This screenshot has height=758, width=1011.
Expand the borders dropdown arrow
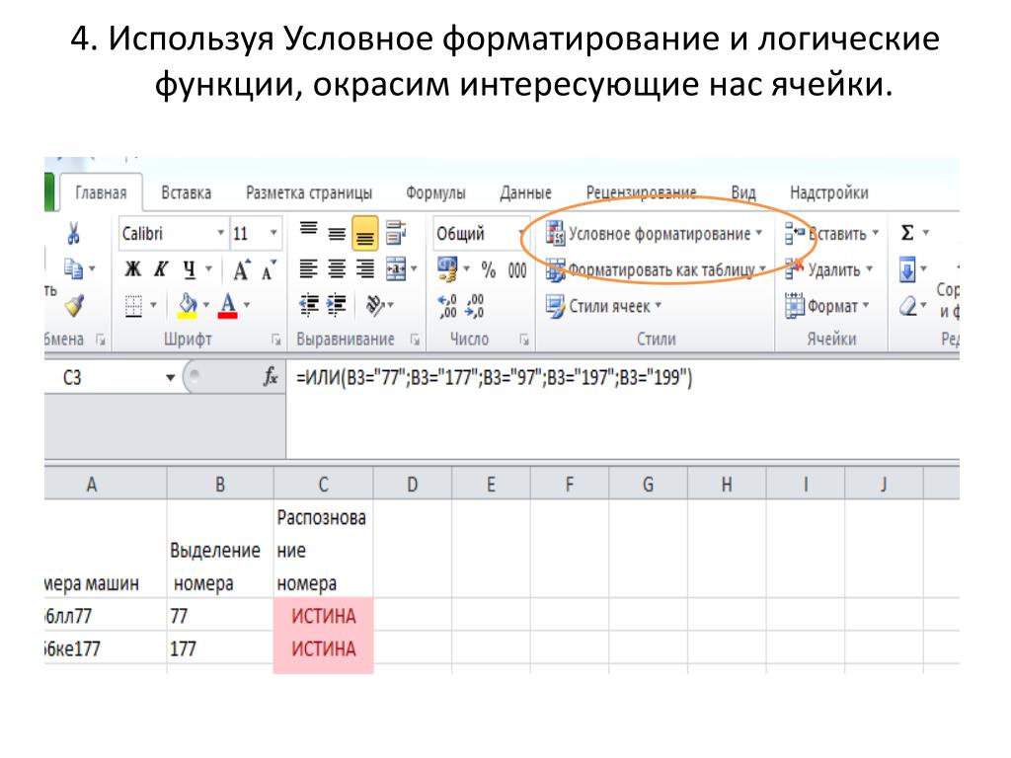[x=153, y=305]
